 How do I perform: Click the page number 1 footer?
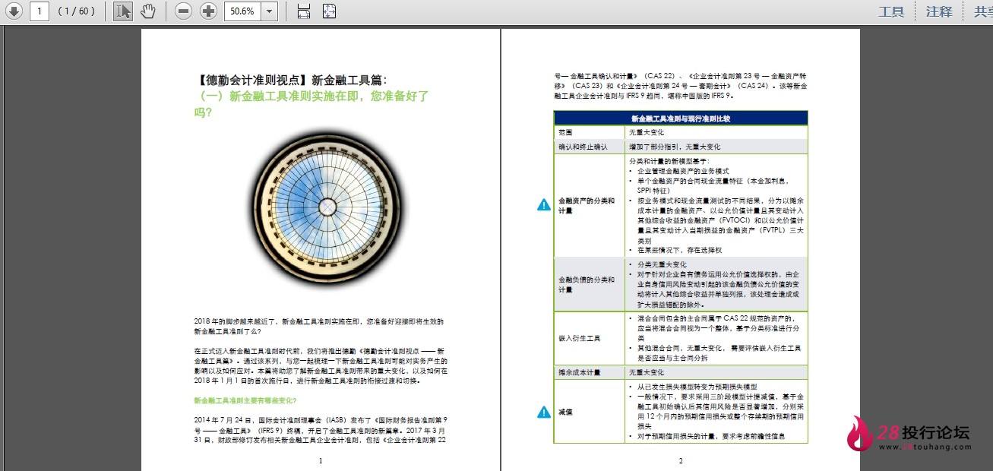coord(321,460)
